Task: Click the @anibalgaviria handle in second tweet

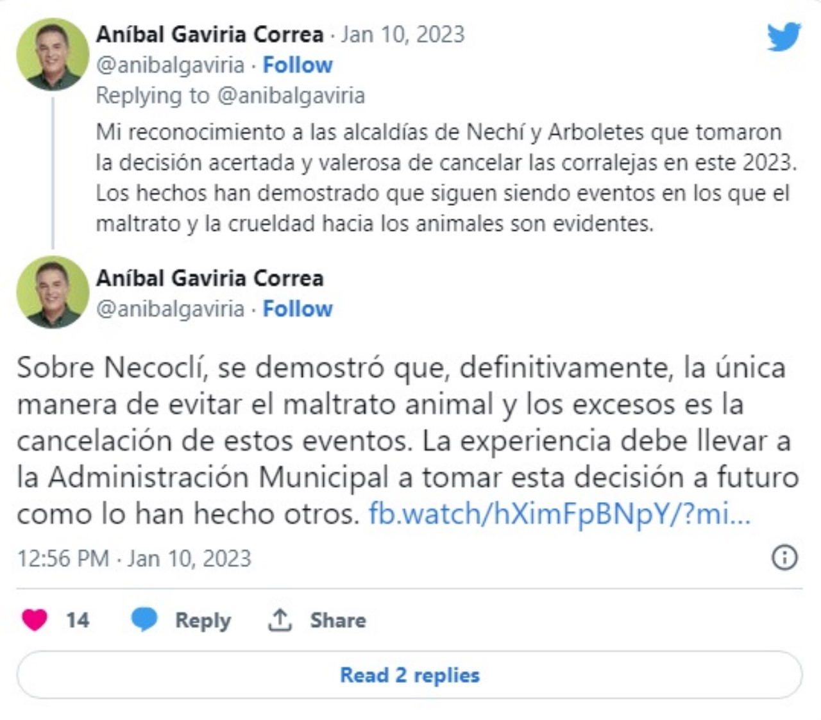Action: point(170,308)
